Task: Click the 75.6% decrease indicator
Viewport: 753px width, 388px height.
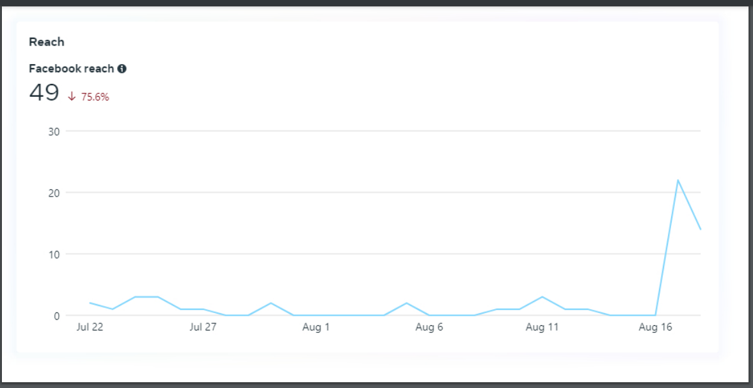Action: tap(95, 97)
